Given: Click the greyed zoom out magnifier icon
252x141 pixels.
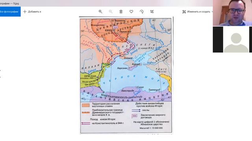Looking at the screenshot, I should point(111,11).
